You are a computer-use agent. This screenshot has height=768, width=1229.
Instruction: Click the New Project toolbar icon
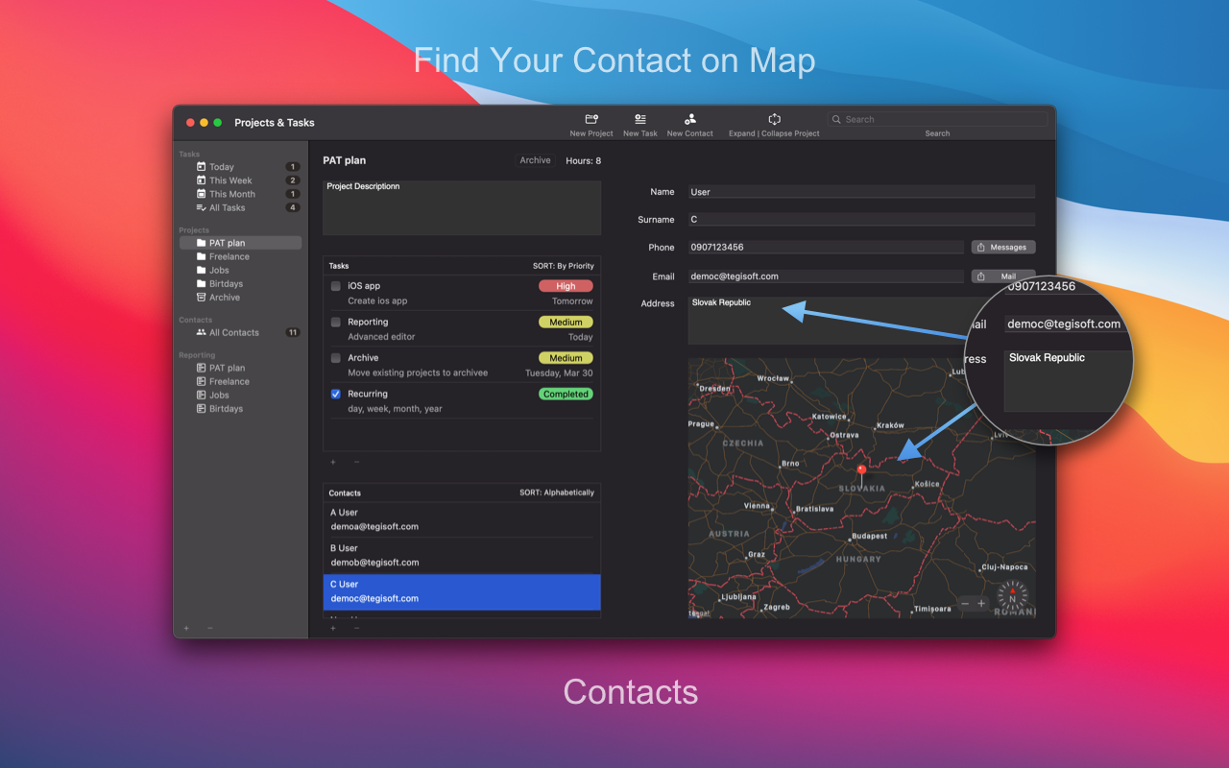click(591, 119)
